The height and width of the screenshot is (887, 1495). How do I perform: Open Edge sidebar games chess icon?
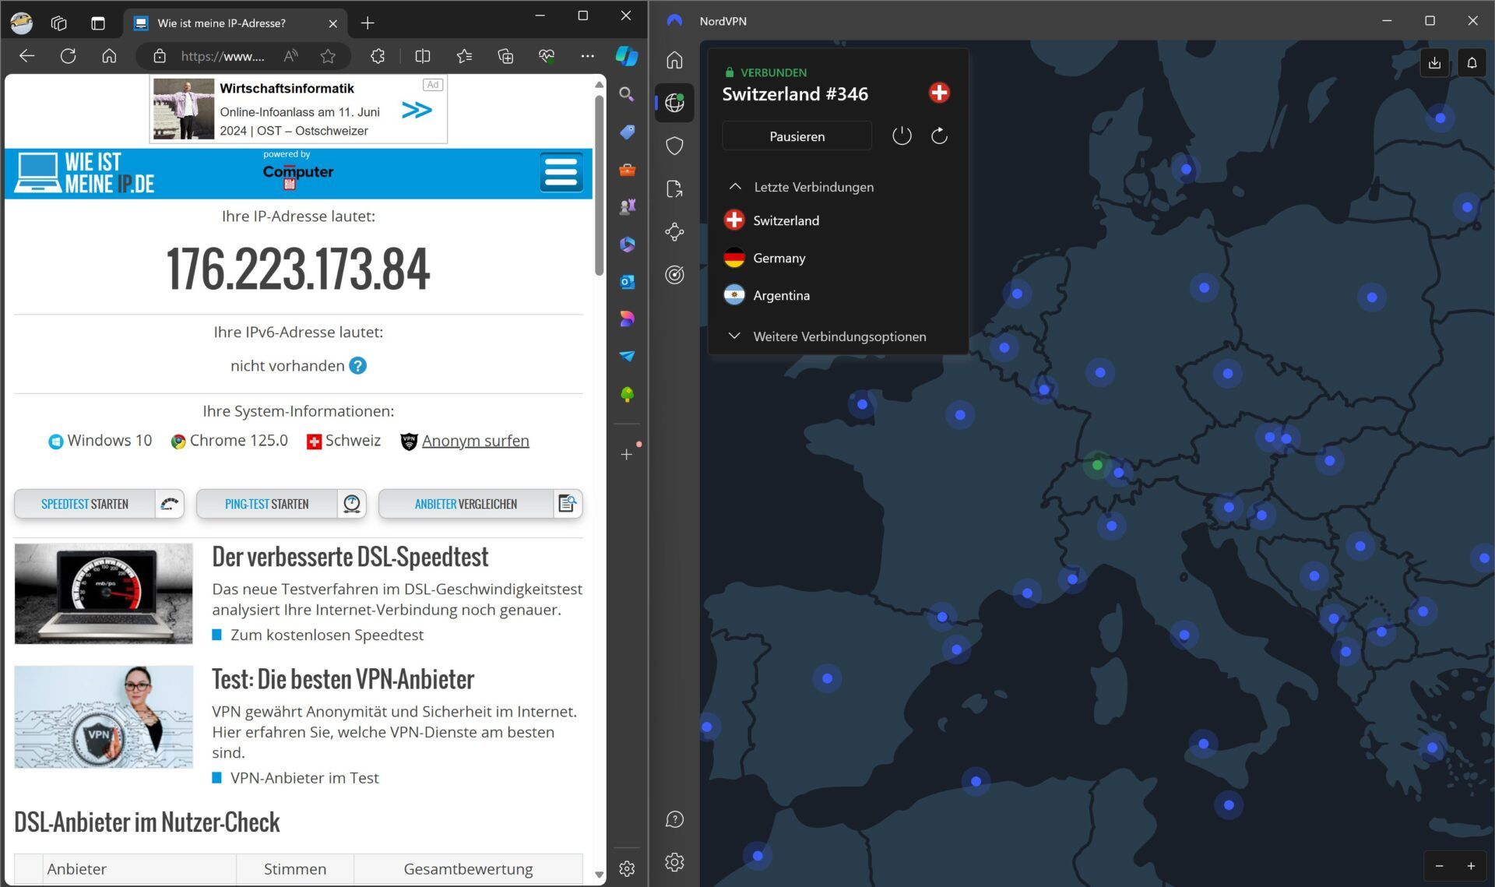[627, 206]
